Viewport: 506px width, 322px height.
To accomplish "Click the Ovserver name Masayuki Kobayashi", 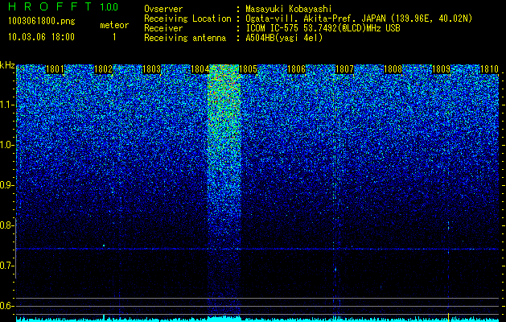I will click(289, 9).
